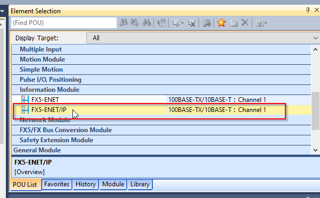
Task: Click the favorites folder icon in toolbar
Action: click(233, 23)
